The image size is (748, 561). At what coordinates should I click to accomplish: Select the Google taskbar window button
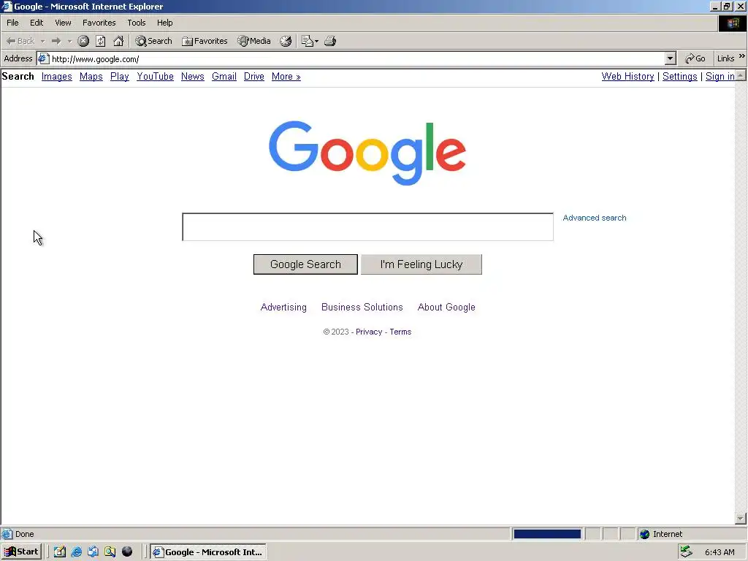[x=208, y=552]
